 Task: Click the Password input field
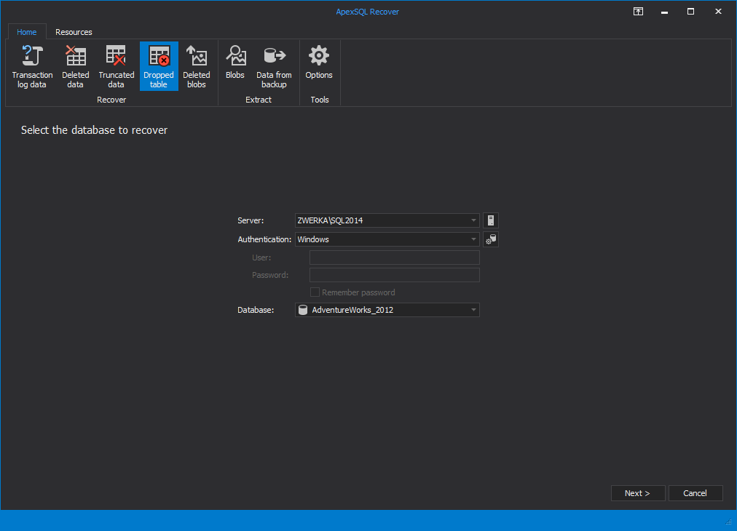click(x=394, y=275)
